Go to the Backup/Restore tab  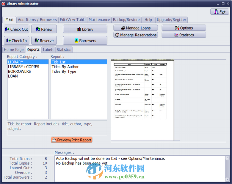tap(126, 20)
